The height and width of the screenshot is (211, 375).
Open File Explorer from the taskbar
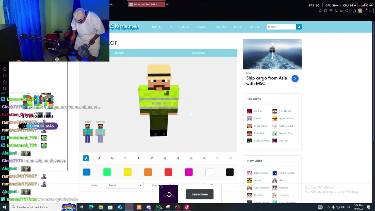point(101,207)
